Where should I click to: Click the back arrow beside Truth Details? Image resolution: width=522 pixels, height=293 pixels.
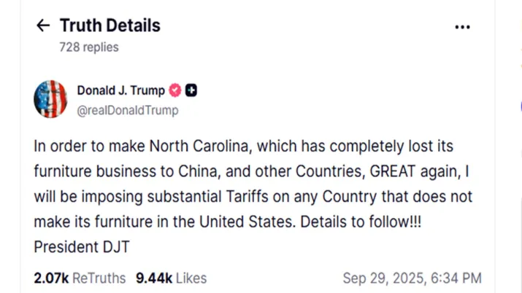tap(43, 26)
